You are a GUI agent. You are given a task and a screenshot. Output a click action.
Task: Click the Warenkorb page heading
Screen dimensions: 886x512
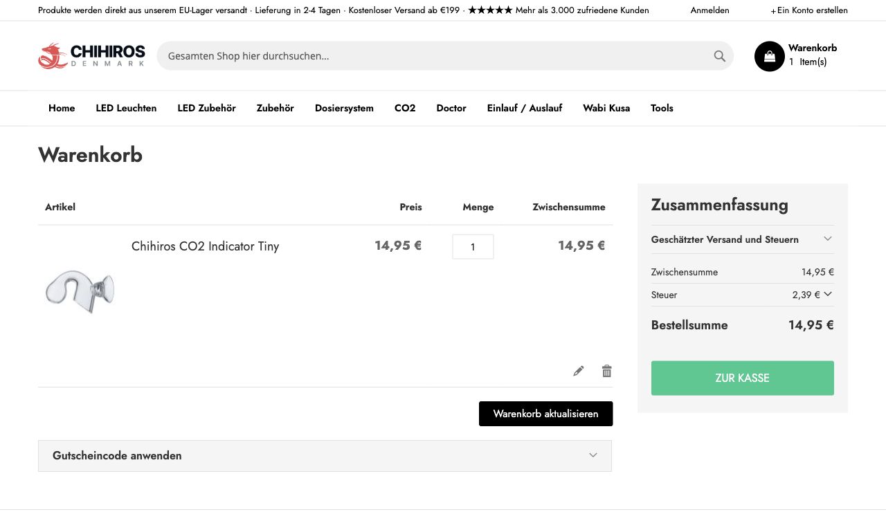tap(91, 155)
